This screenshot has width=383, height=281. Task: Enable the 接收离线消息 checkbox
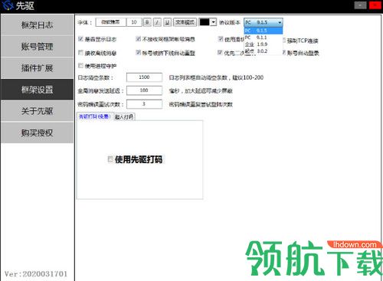(80, 53)
